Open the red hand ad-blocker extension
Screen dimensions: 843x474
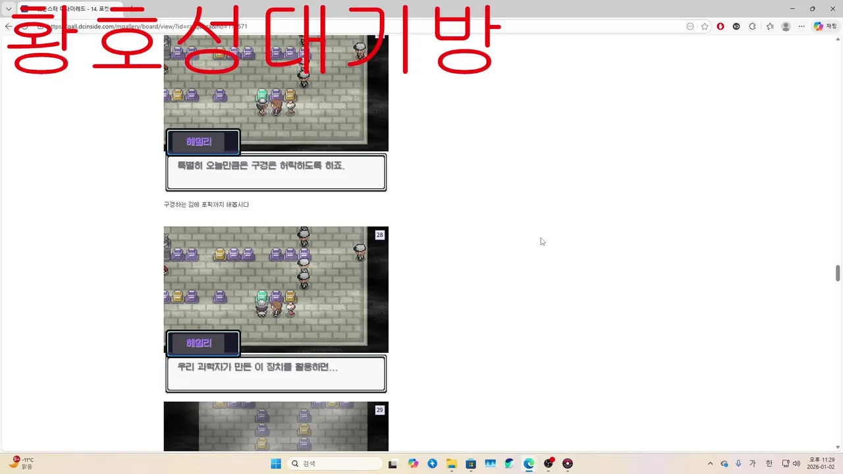tap(721, 26)
